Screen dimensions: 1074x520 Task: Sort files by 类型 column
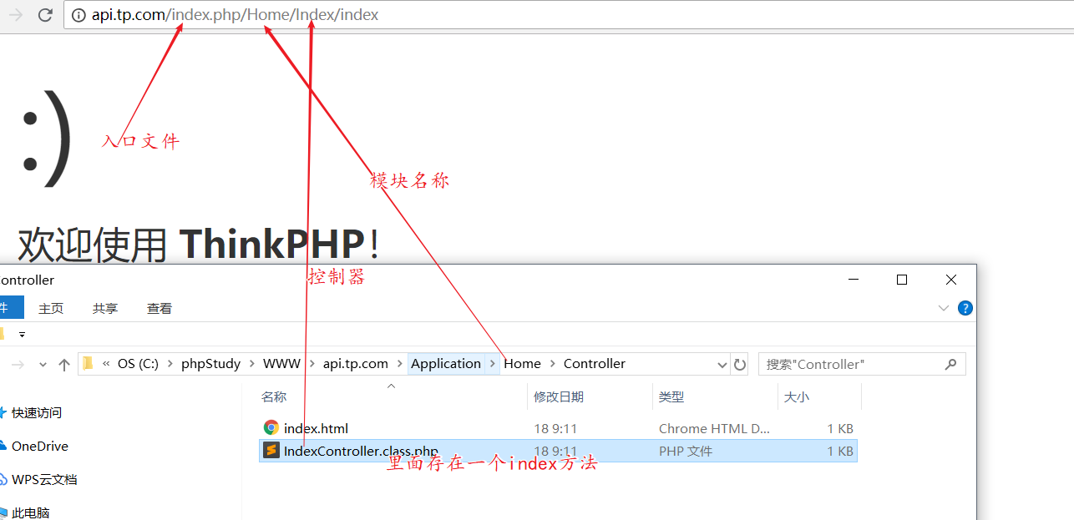pos(671,397)
